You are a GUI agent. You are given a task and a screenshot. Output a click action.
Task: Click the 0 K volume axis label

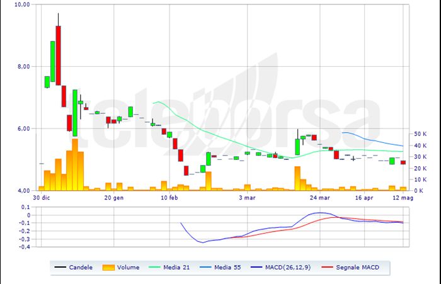(x=419, y=191)
